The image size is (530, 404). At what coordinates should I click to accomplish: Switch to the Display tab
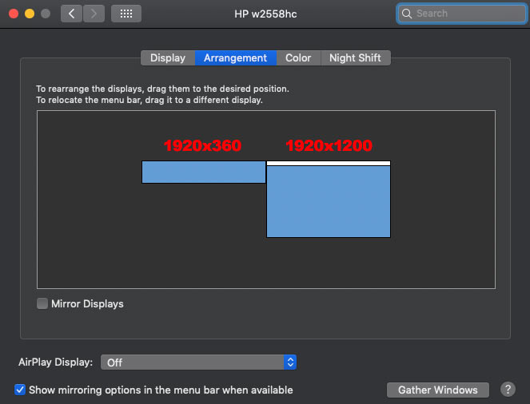click(168, 58)
